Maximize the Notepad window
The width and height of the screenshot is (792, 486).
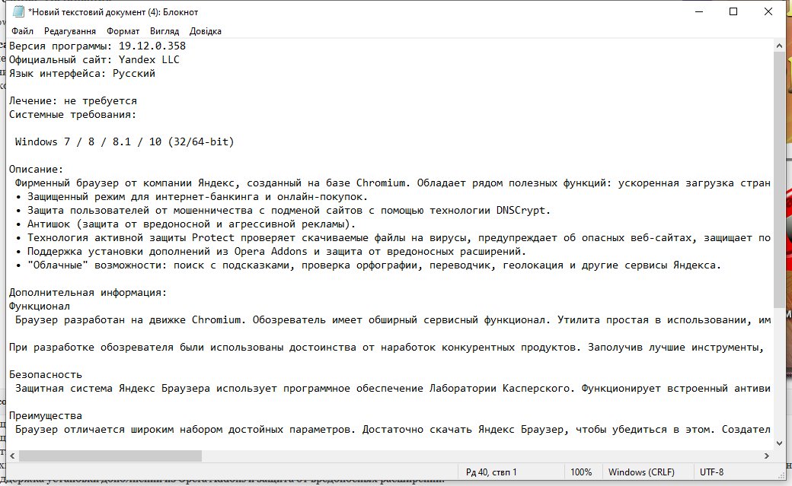pyautogui.click(x=733, y=11)
